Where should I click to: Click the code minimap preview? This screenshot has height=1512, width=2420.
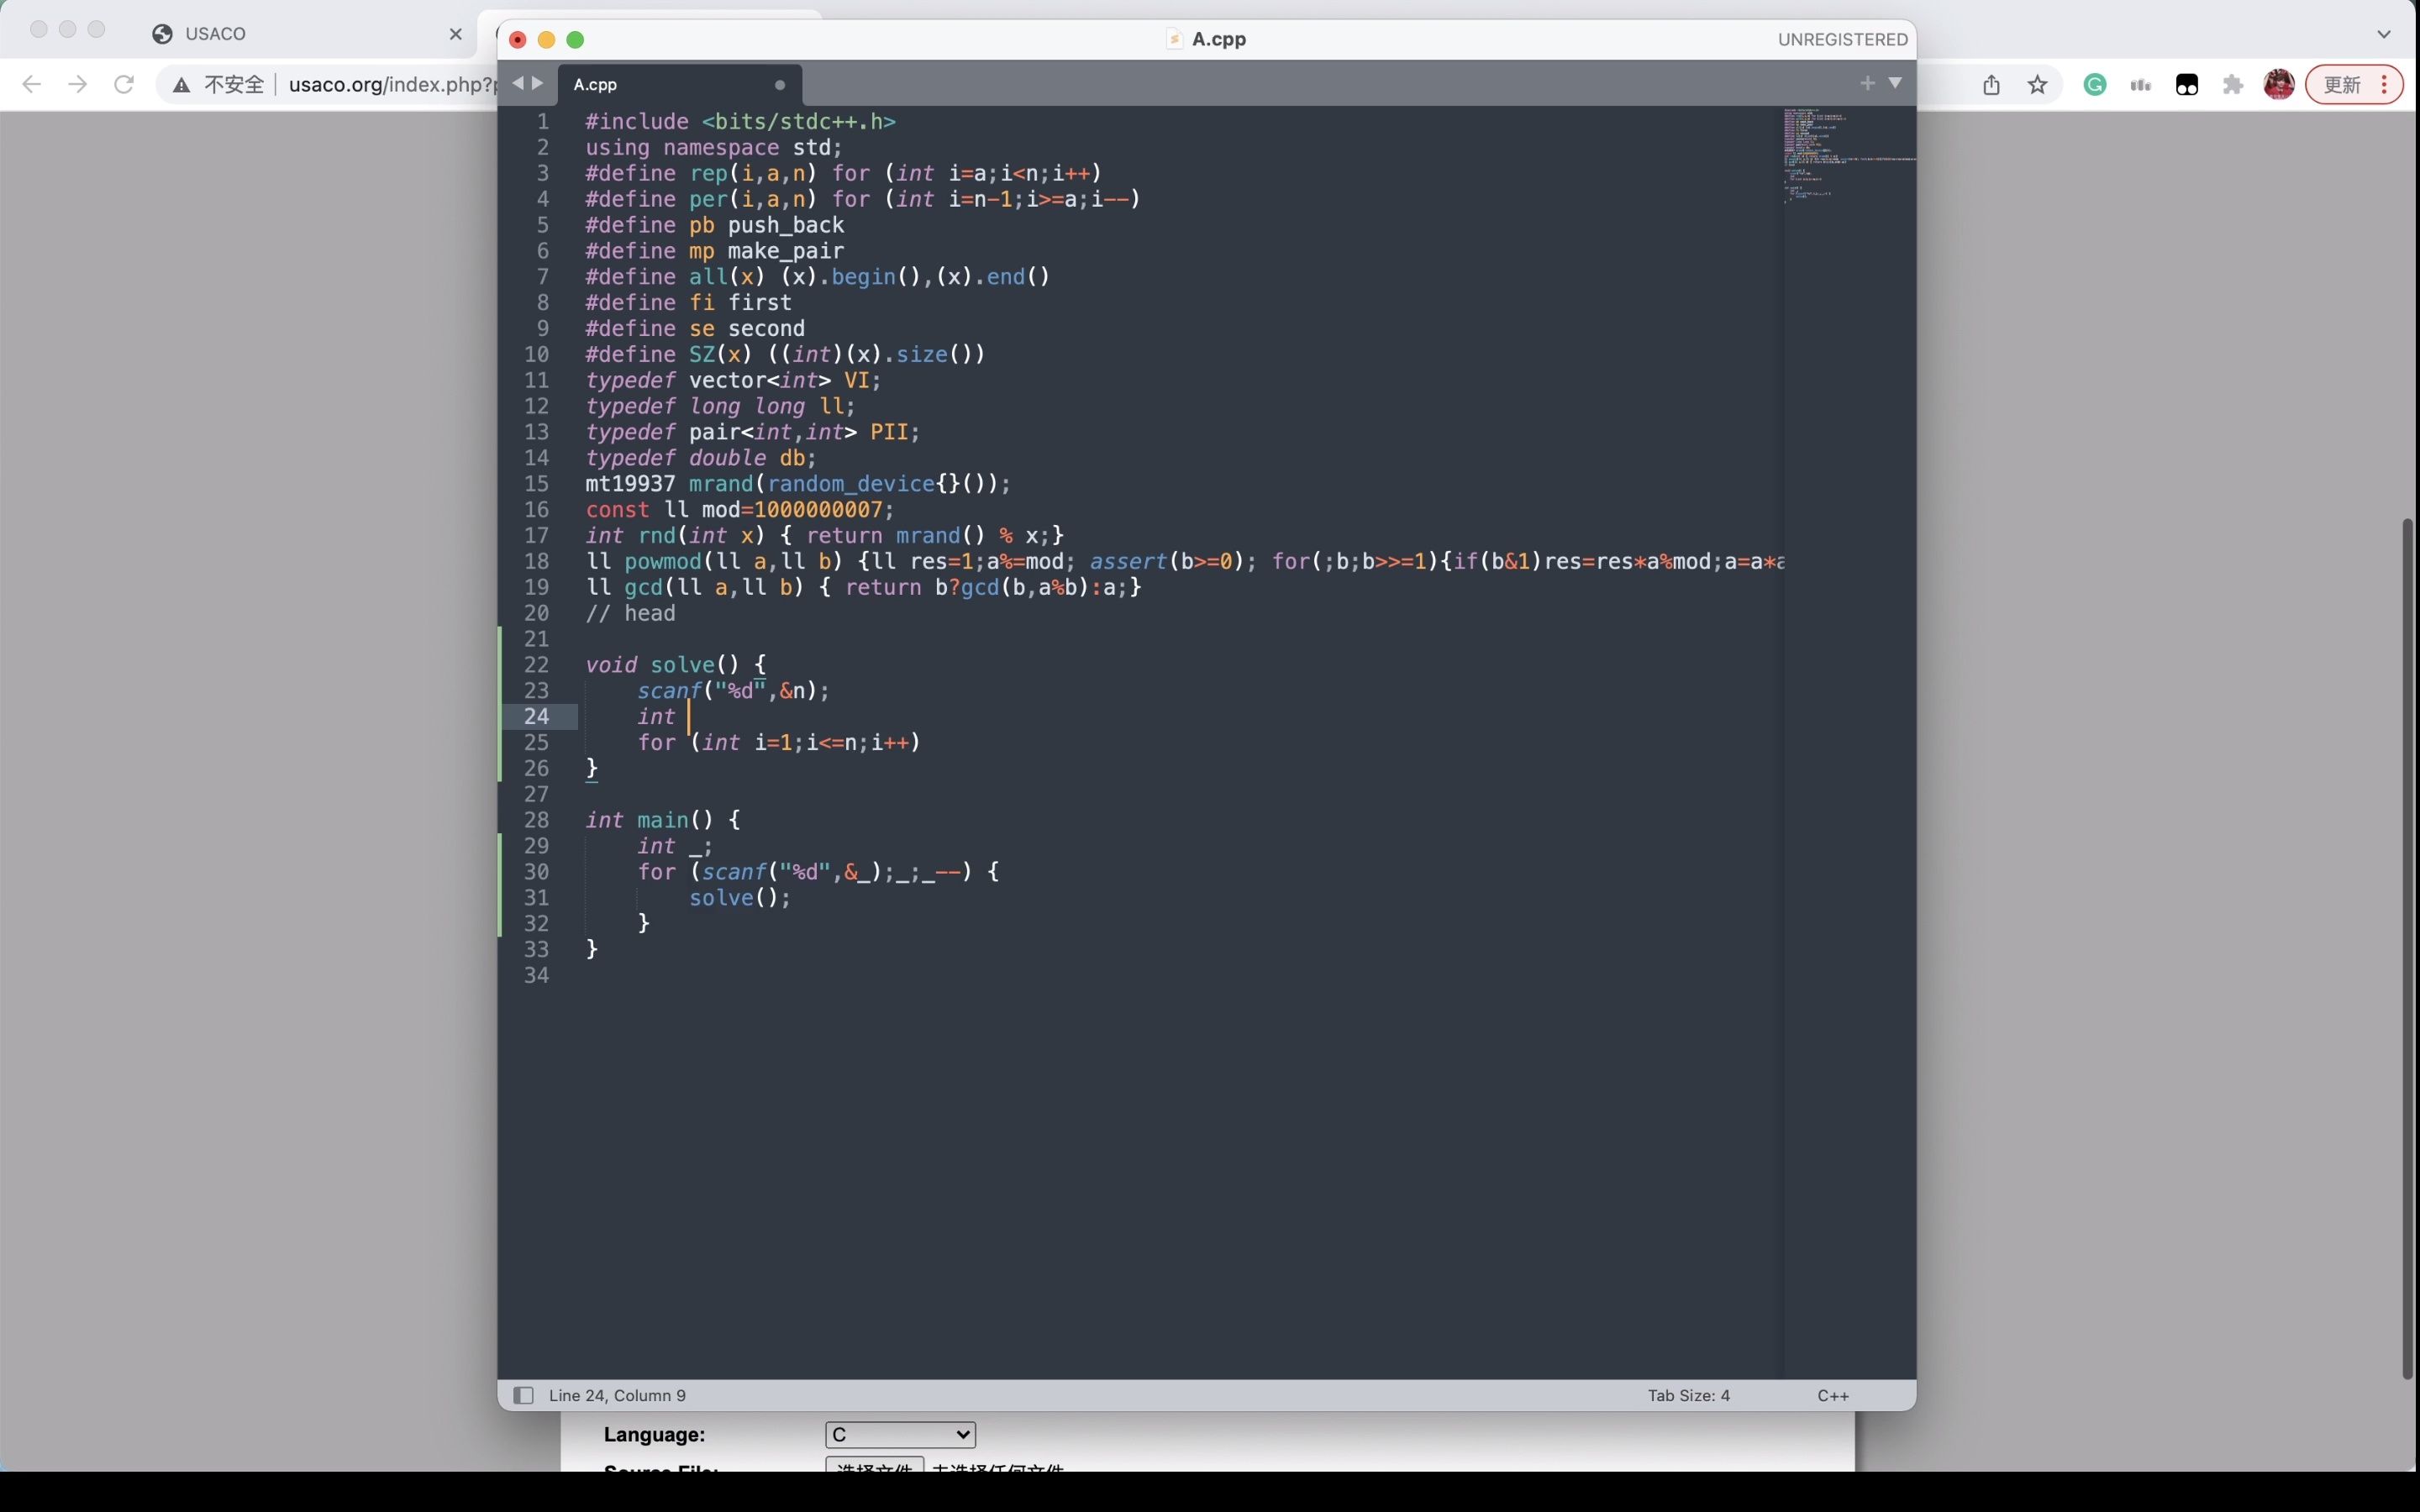pos(1850,155)
